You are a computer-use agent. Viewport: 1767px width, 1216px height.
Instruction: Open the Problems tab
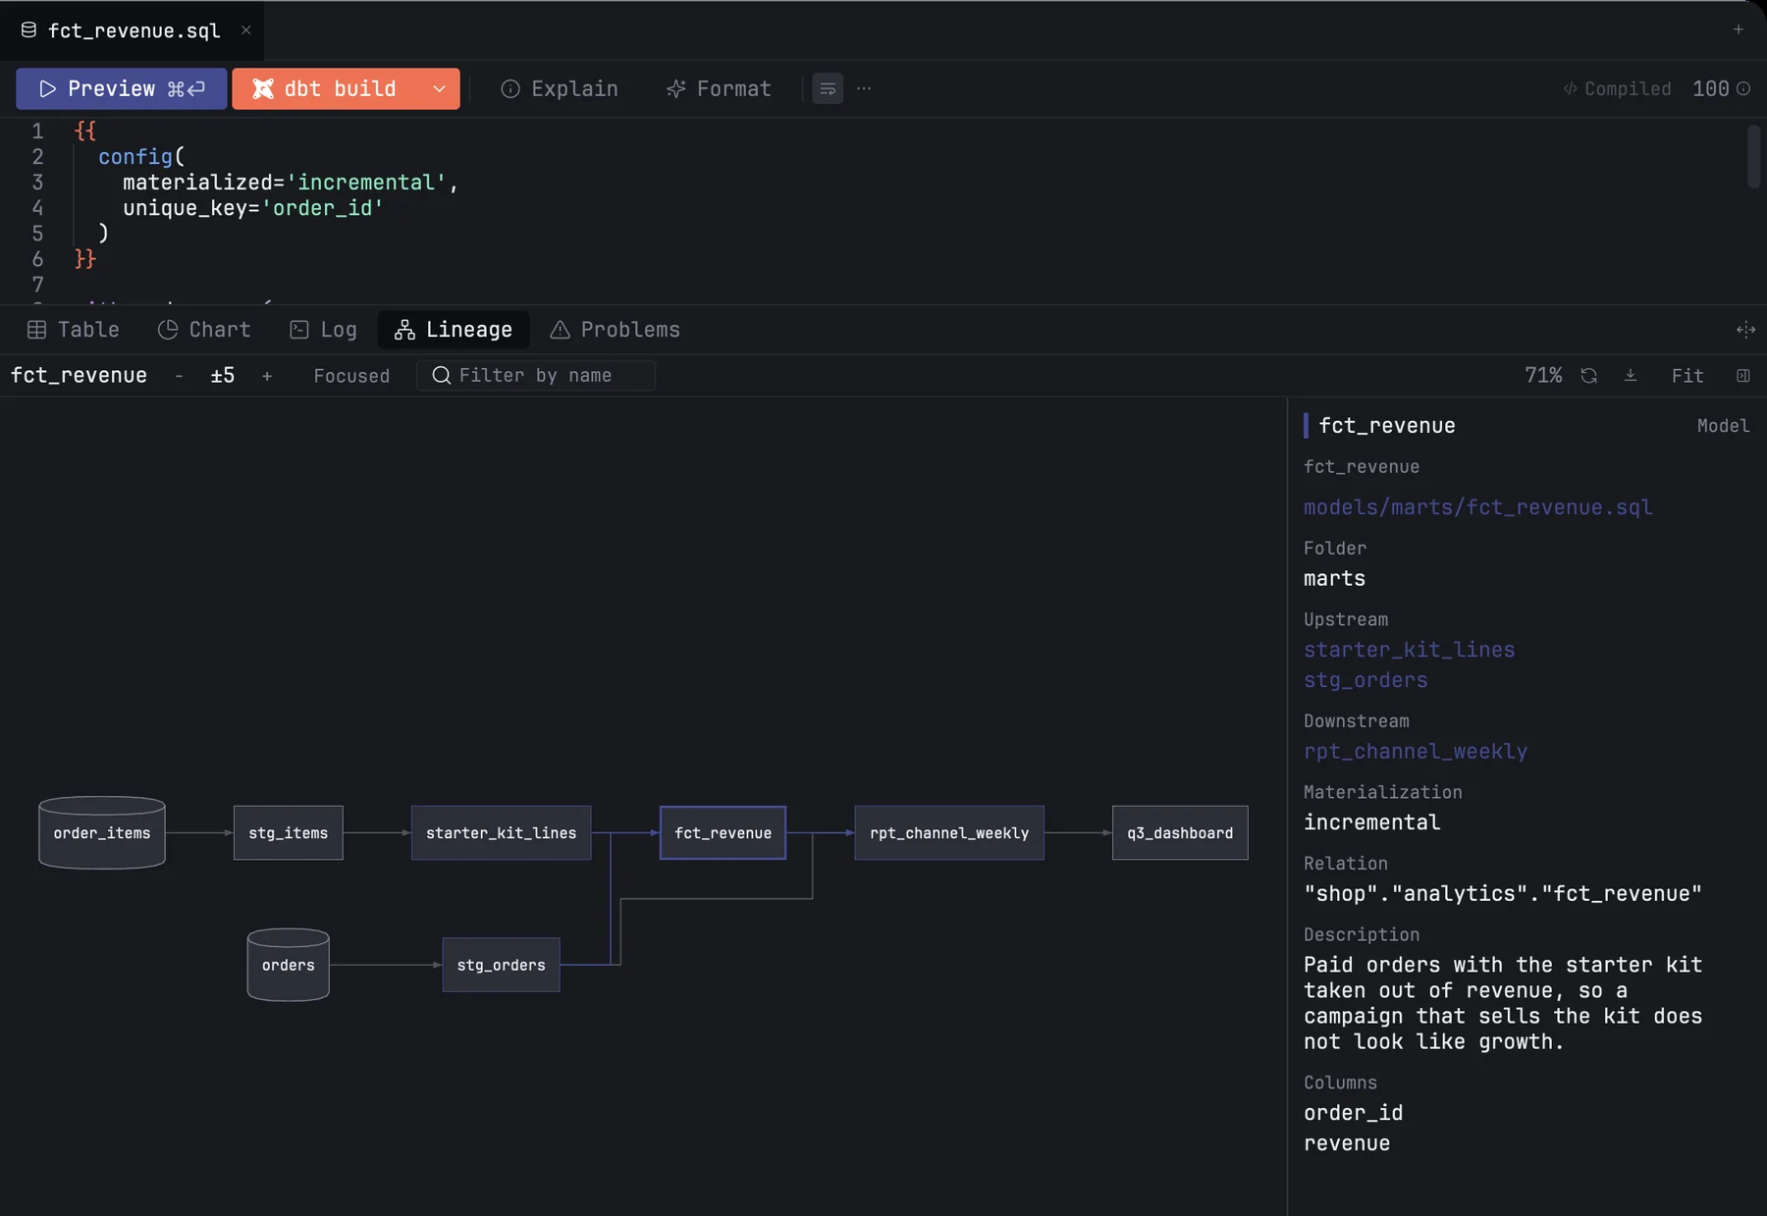point(616,330)
